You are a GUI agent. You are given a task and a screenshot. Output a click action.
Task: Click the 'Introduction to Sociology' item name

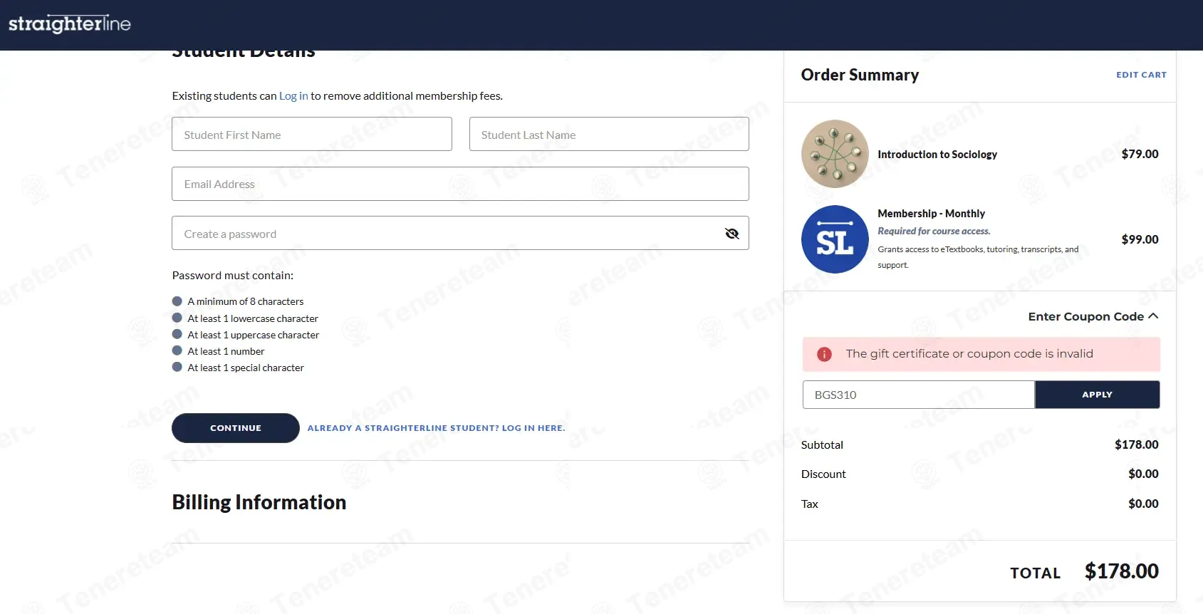(937, 154)
